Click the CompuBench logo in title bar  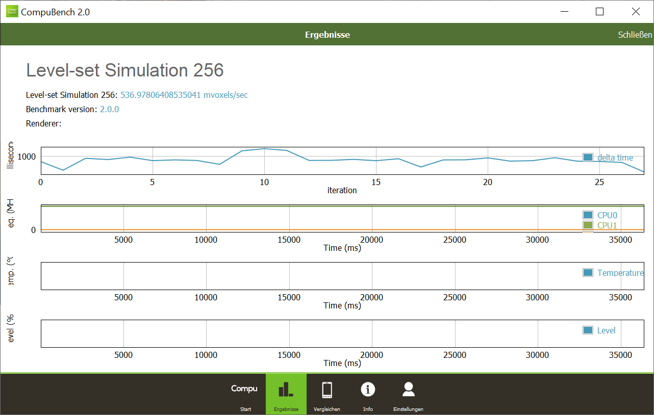click(x=12, y=11)
